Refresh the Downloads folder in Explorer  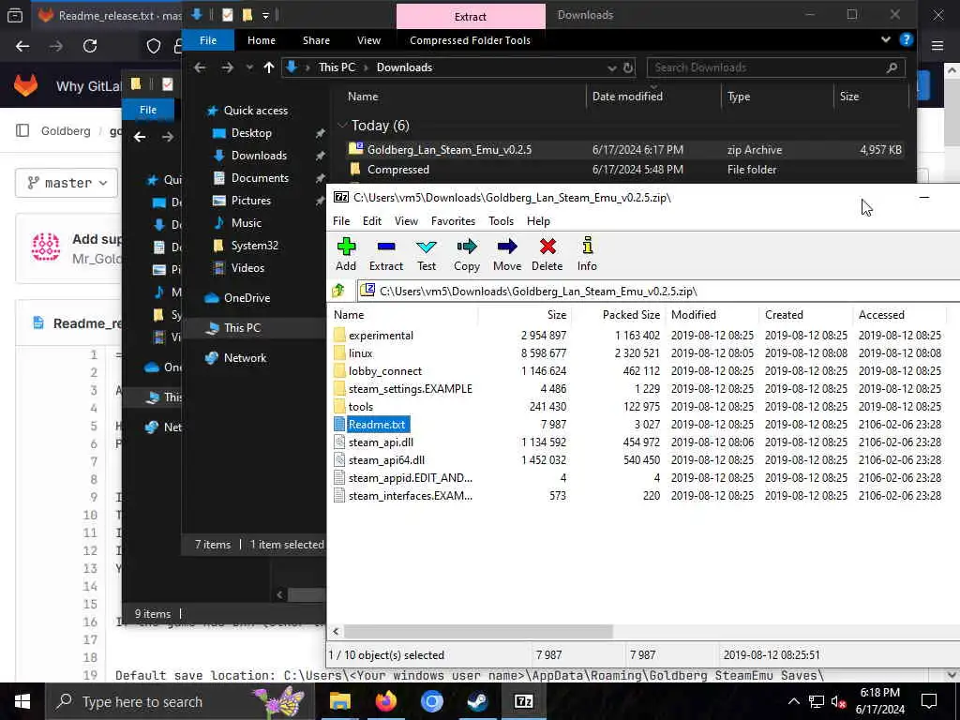627,67
